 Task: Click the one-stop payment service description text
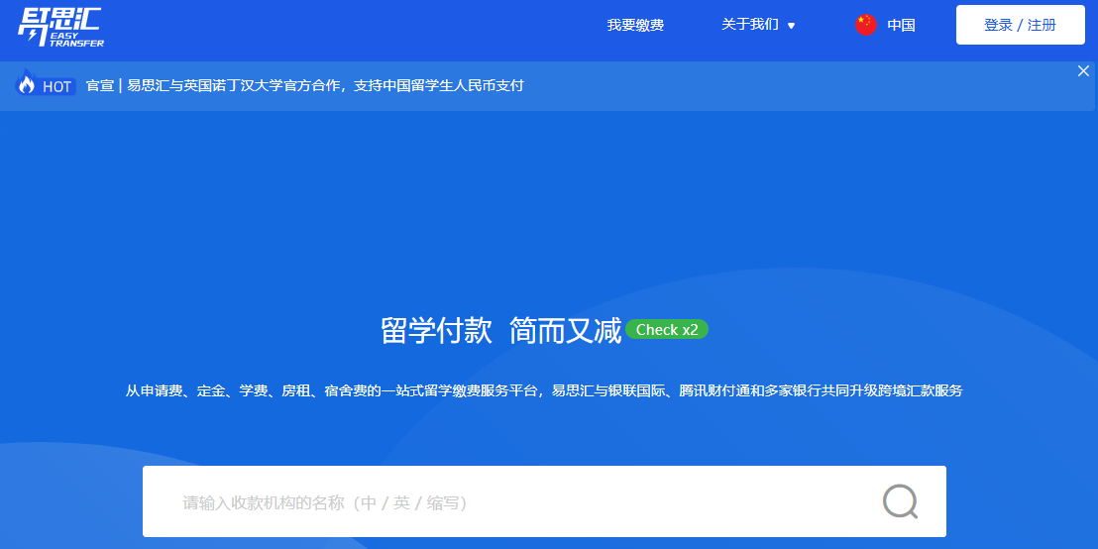pos(544,390)
